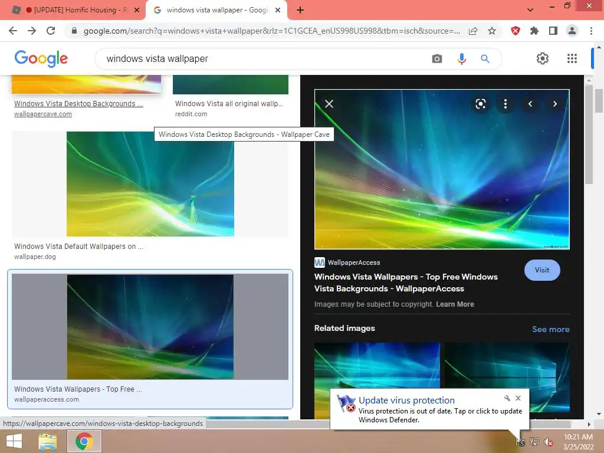Open the Google apps grid
The width and height of the screenshot is (604, 453).
click(x=572, y=58)
